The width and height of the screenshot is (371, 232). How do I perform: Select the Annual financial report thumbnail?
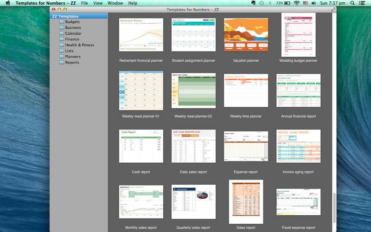[298, 90]
